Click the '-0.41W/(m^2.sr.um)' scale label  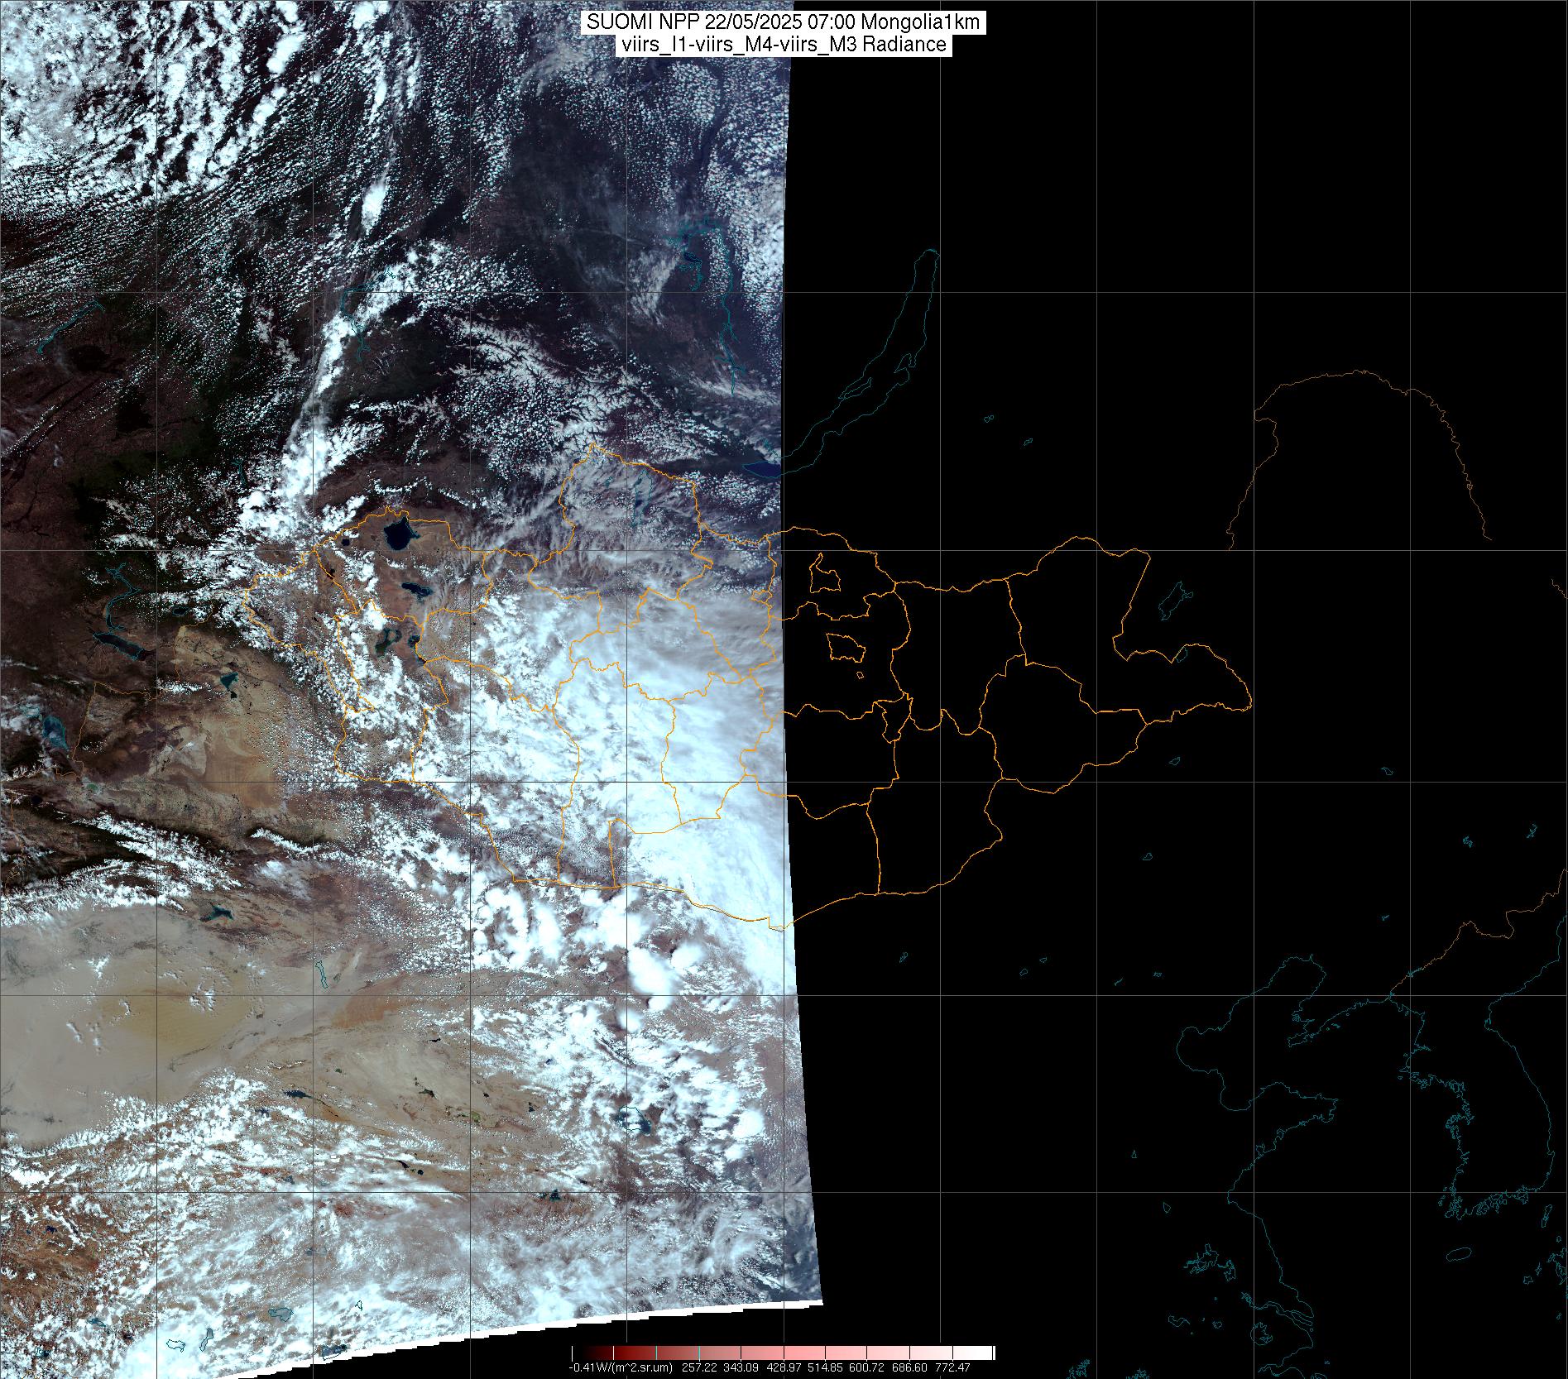click(621, 1367)
